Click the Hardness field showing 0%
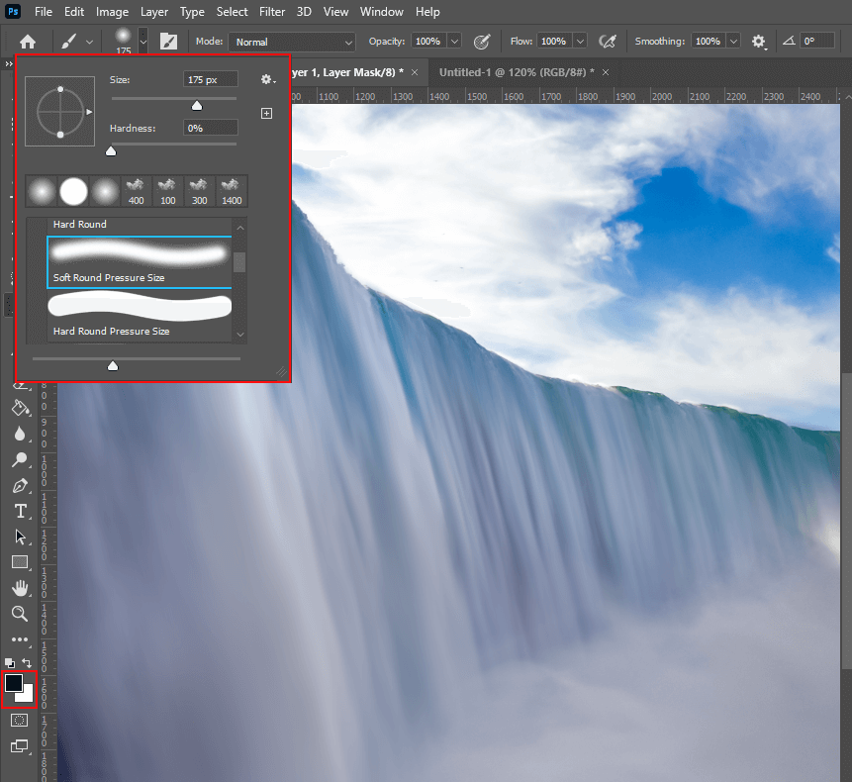The image size is (852, 782). coord(211,128)
